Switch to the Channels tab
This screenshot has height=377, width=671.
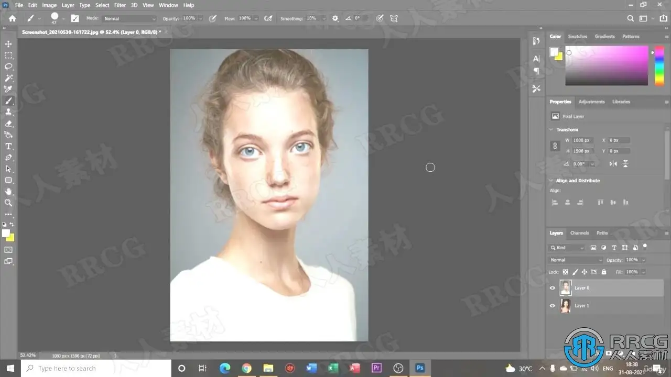coord(579,233)
